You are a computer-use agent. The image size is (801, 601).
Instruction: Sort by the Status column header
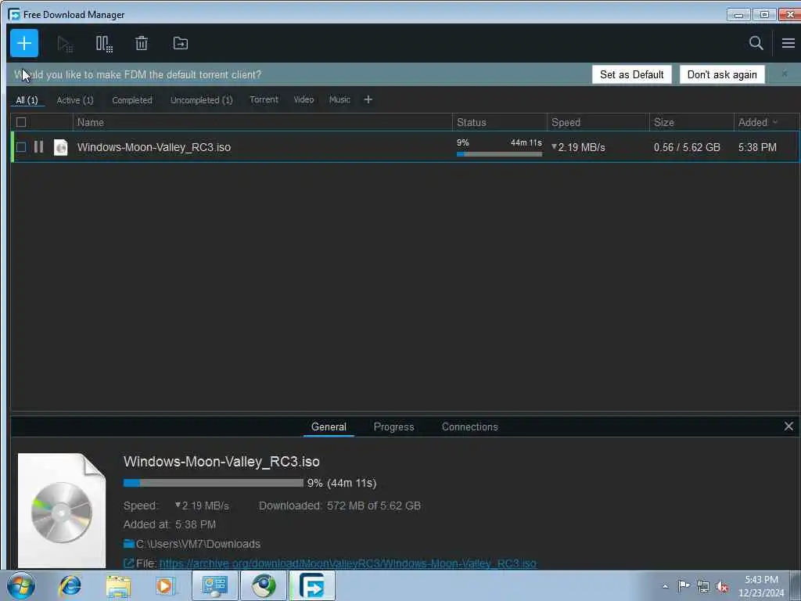[471, 122]
